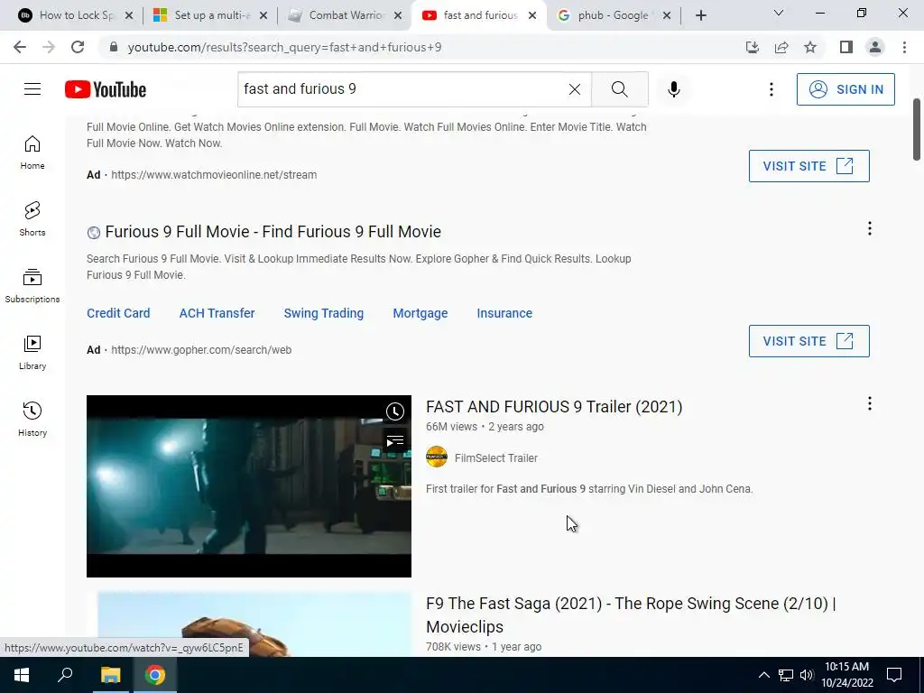This screenshot has height=693, width=924.
Task: Open F9 The Rope Swing Scene title
Action: [x=631, y=614]
